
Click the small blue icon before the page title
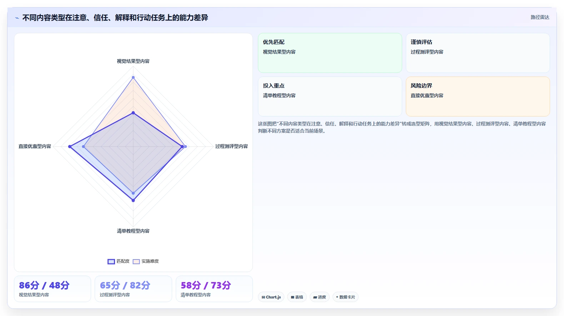(17, 18)
